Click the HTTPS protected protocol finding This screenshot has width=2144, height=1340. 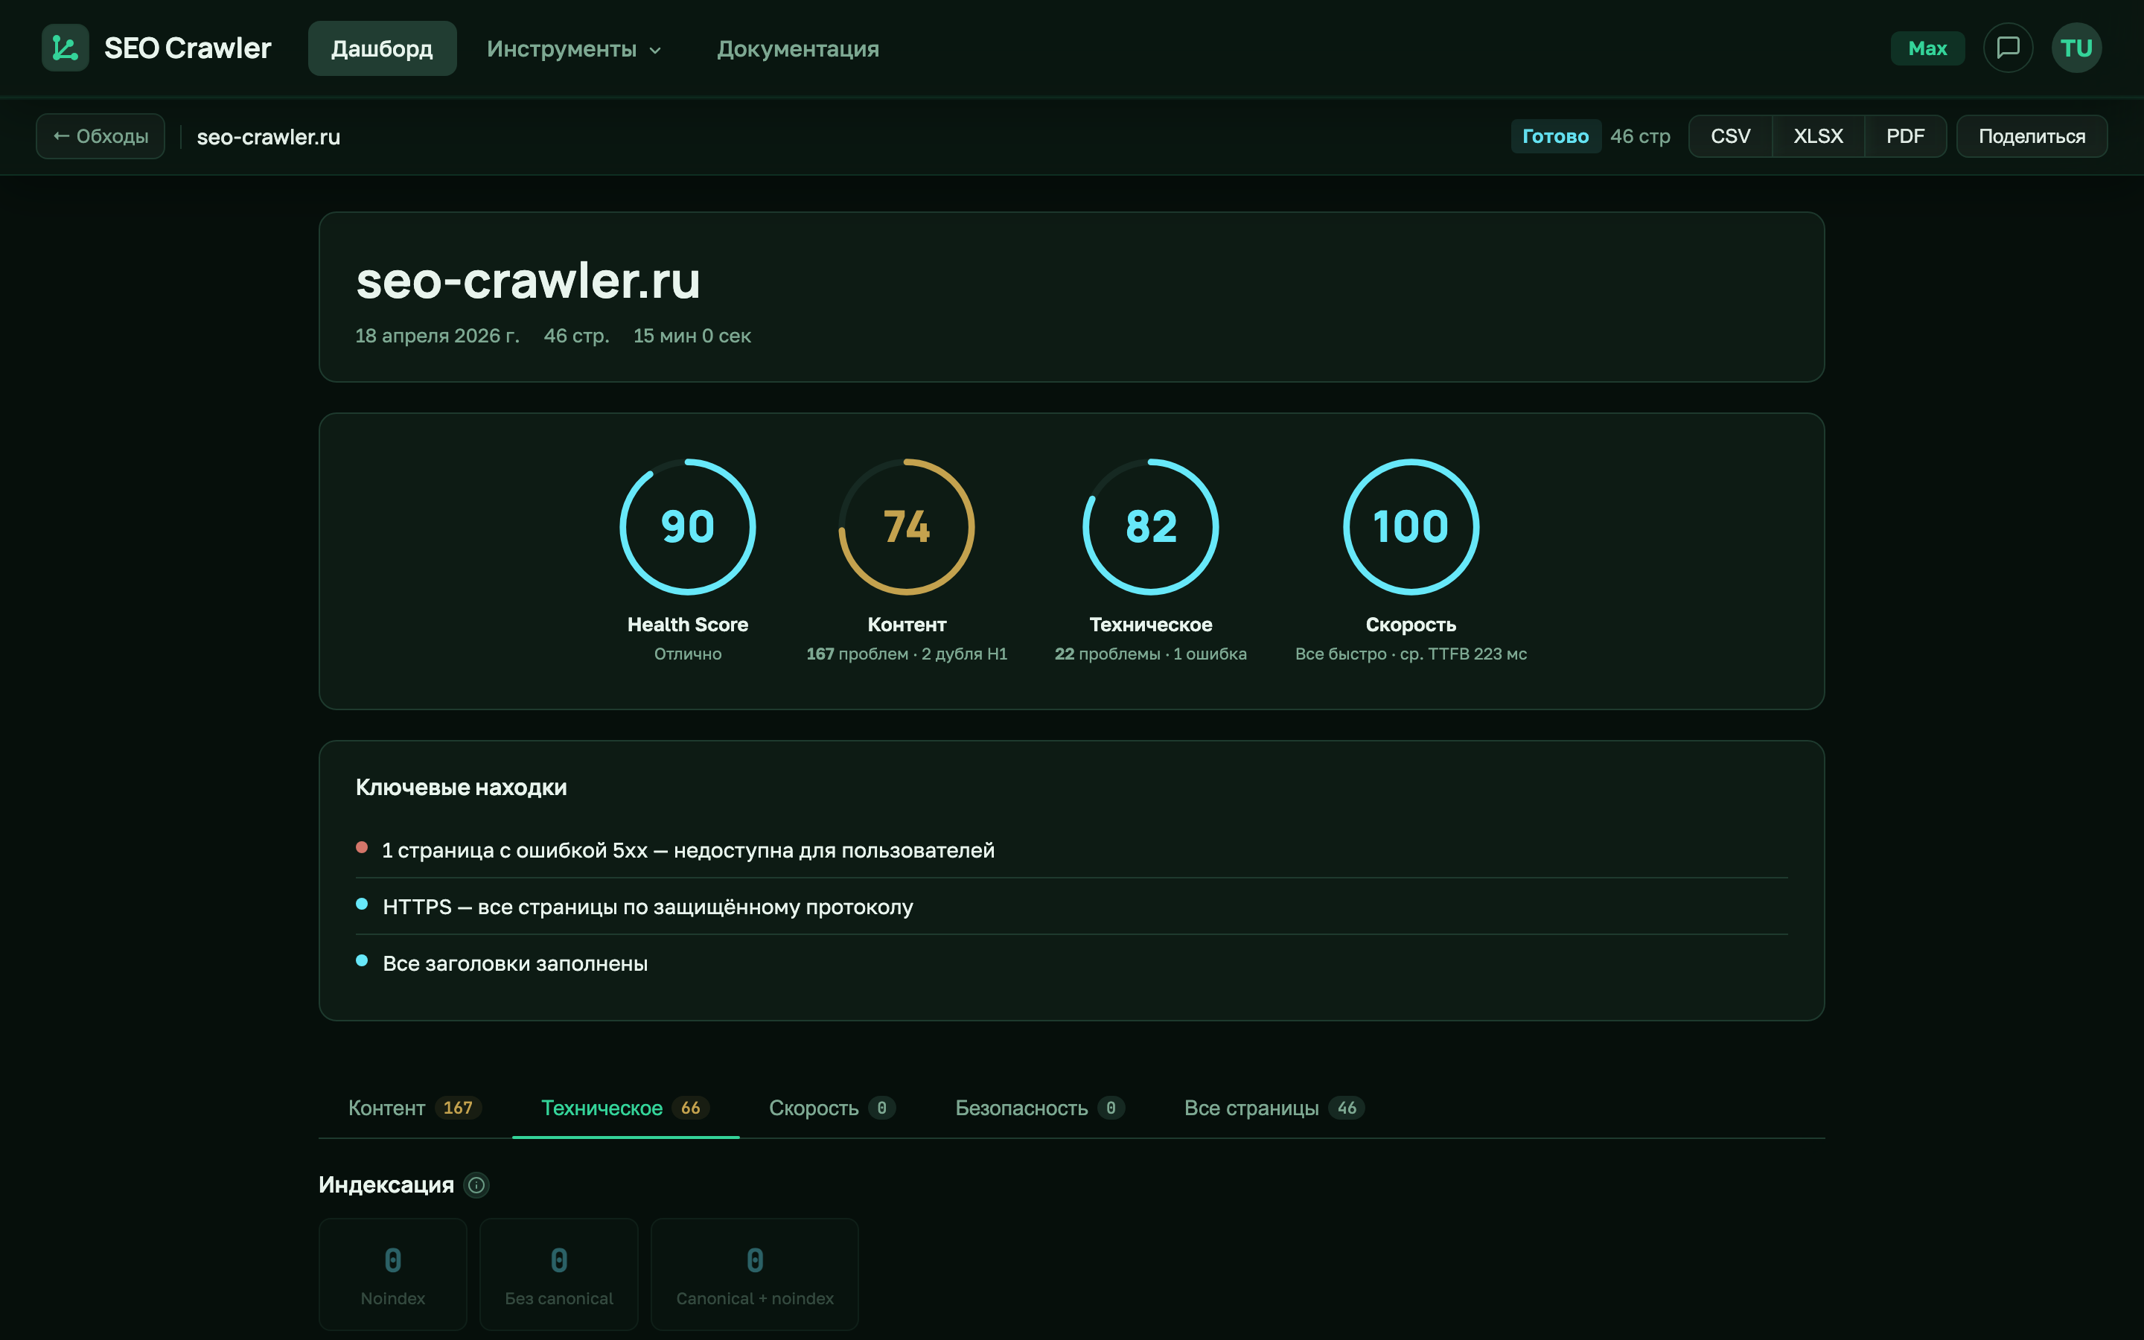(1071, 907)
